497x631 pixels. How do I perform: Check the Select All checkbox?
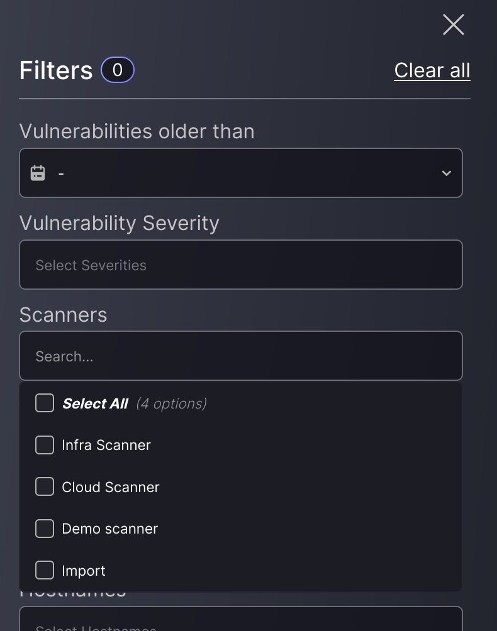tap(45, 403)
